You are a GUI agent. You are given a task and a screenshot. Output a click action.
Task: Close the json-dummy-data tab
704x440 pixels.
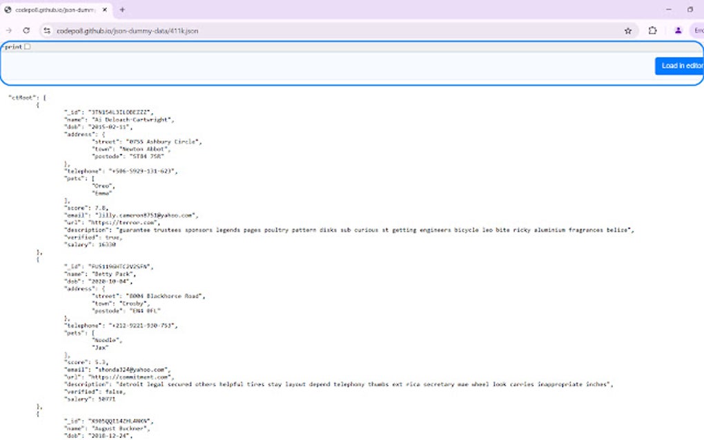pyautogui.click(x=105, y=10)
